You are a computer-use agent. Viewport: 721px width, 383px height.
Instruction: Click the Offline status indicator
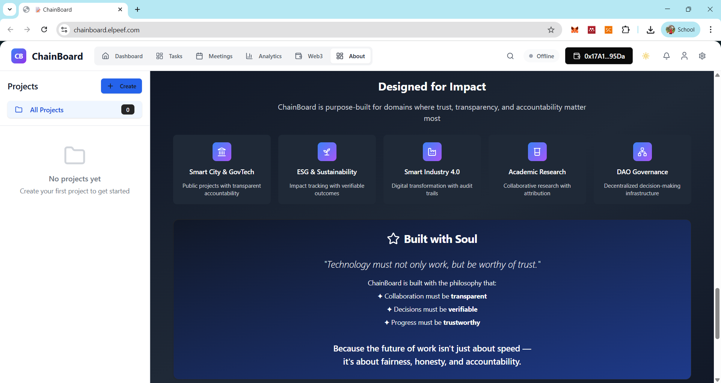[542, 56]
